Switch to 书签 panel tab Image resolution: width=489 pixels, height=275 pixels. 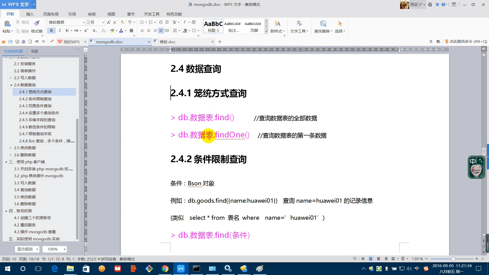tap(34, 51)
